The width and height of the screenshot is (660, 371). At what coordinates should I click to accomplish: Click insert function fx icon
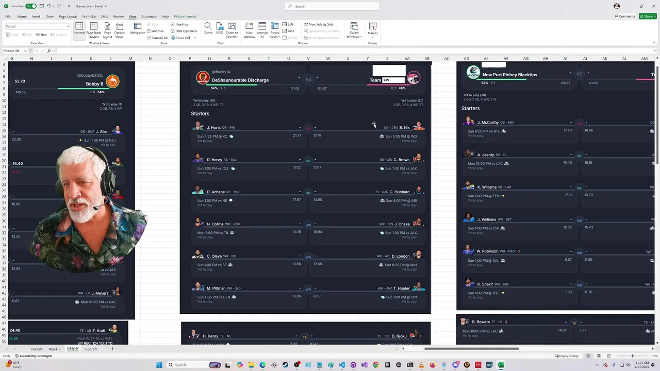point(49,50)
